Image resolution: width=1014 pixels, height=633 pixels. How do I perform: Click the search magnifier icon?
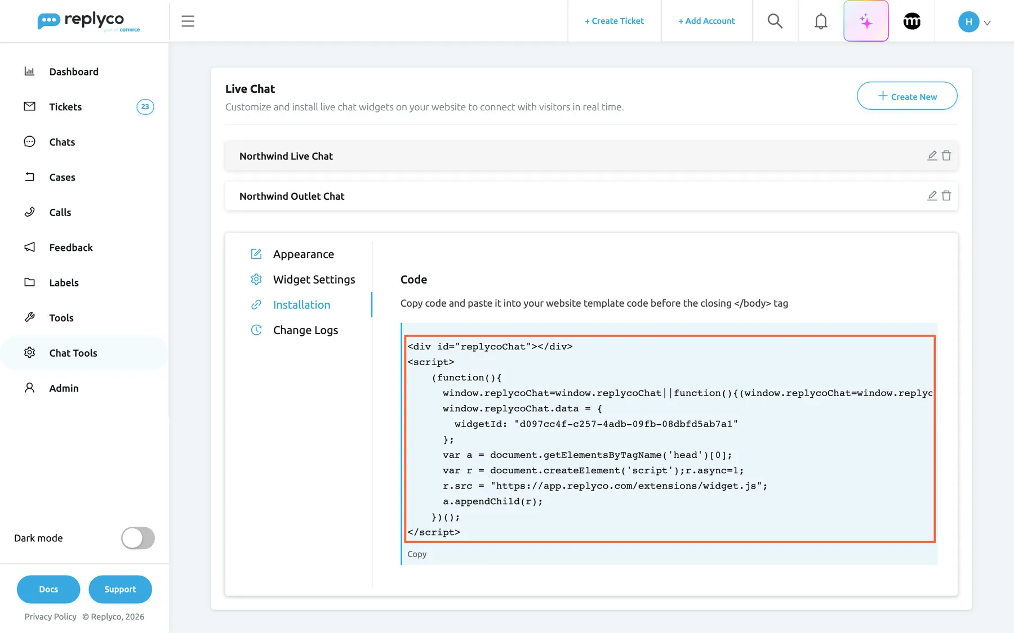(775, 21)
